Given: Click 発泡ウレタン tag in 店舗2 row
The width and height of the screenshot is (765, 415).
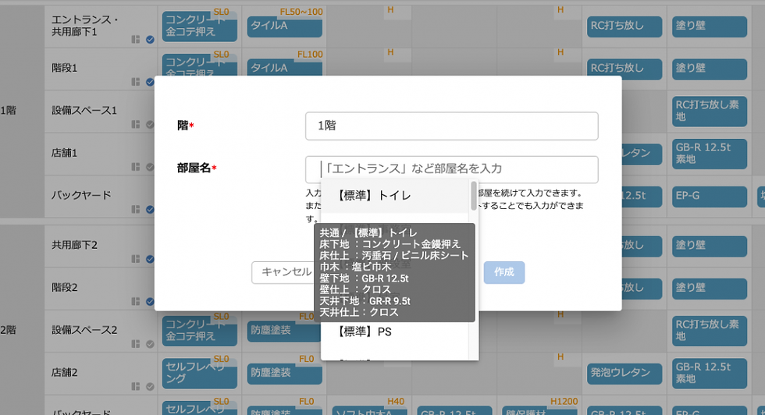Looking at the screenshot, I should coord(624,373).
